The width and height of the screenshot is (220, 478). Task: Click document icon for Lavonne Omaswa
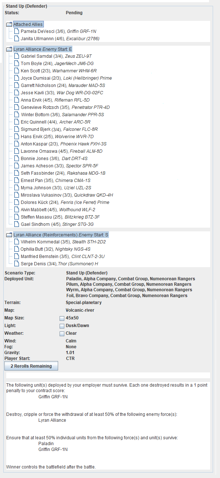tap(16, 151)
